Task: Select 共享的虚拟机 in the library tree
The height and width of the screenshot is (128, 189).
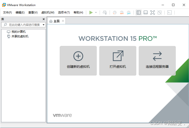Action: pos(18,36)
